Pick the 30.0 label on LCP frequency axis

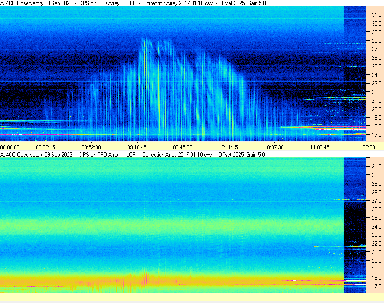pyautogui.click(x=377, y=175)
